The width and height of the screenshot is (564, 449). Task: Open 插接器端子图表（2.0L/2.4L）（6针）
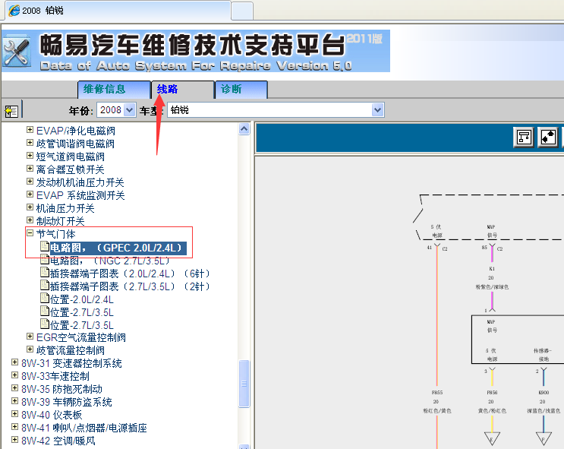pos(130,274)
